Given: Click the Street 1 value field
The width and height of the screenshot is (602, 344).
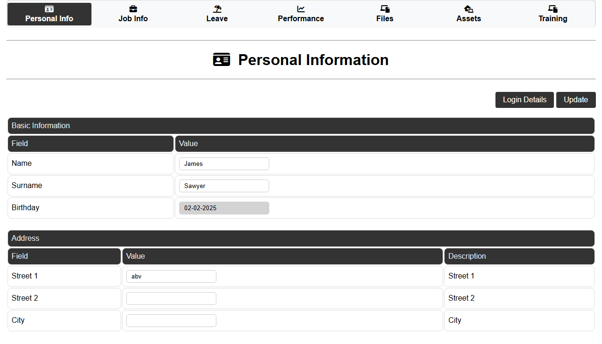Looking at the screenshot, I should (x=171, y=276).
